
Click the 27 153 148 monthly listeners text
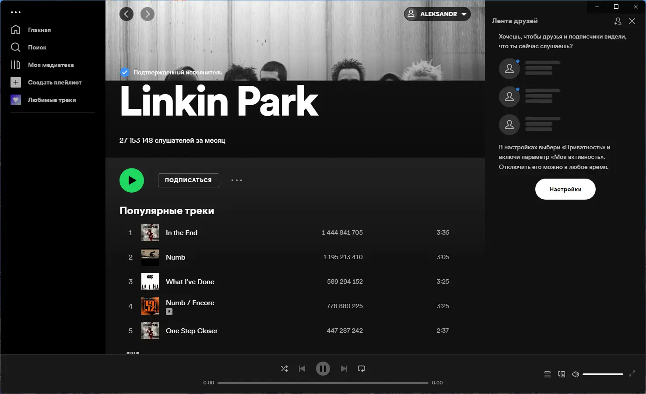pos(172,141)
